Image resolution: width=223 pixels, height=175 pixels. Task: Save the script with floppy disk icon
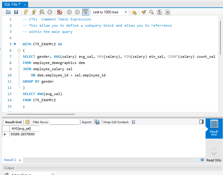(16, 12)
